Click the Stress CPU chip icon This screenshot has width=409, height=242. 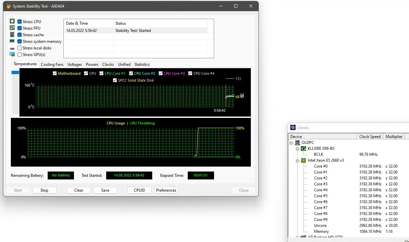click(12, 21)
